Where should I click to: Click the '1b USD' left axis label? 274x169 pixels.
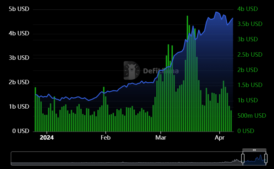pyautogui.click(x=19, y=106)
